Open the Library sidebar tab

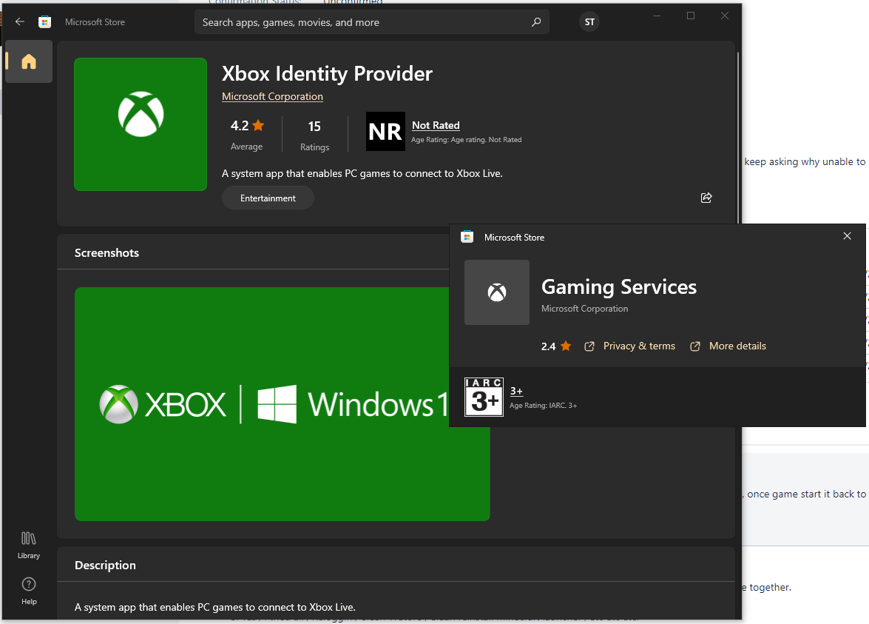point(29,546)
